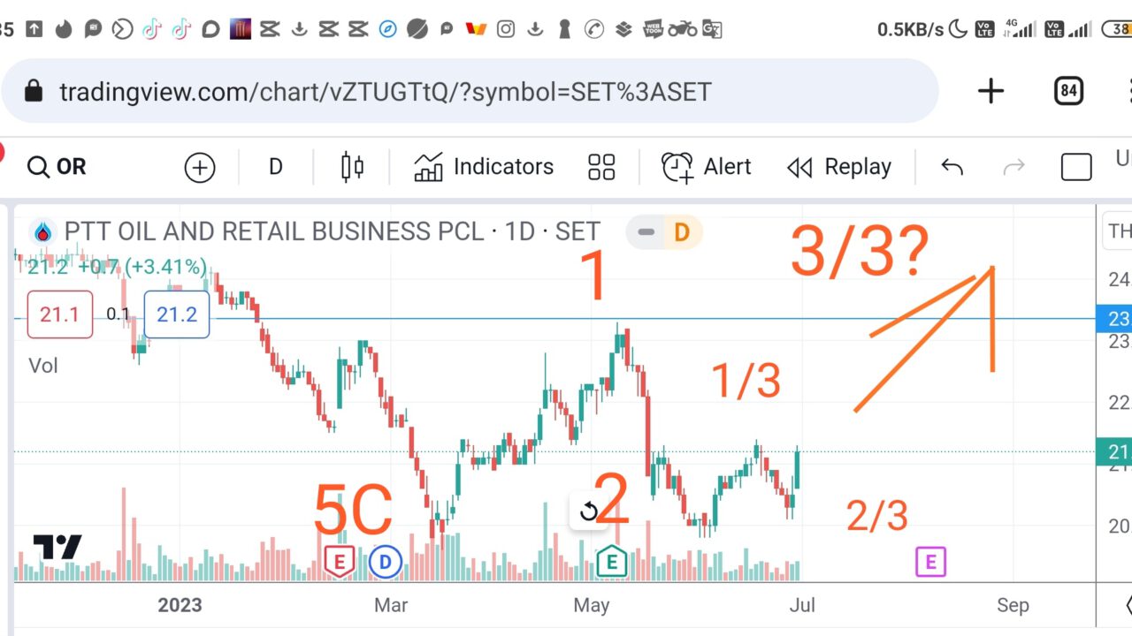Open the Instagram notification in the status bar
The width and height of the screenshot is (1132, 636).
506,29
